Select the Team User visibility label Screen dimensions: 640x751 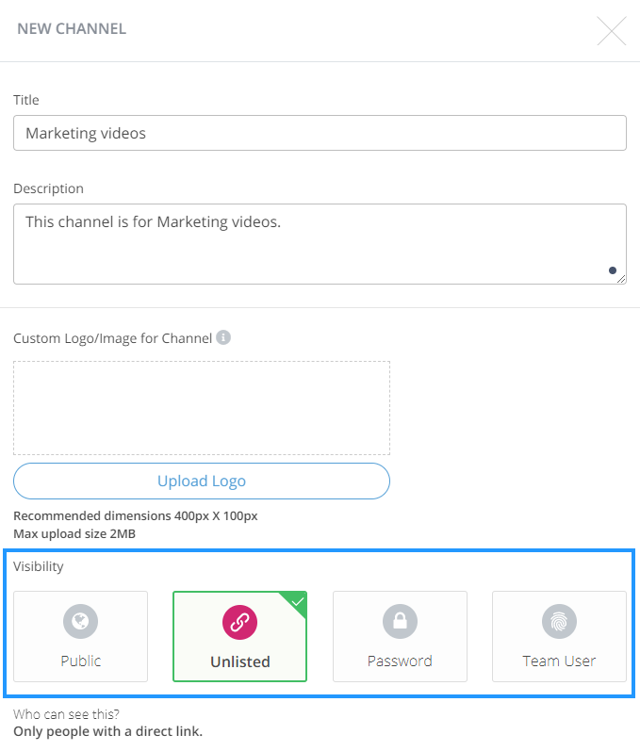[559, 661]
